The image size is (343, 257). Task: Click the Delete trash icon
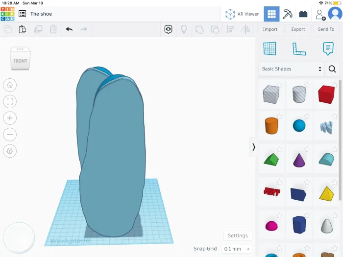tap(53, 29)
